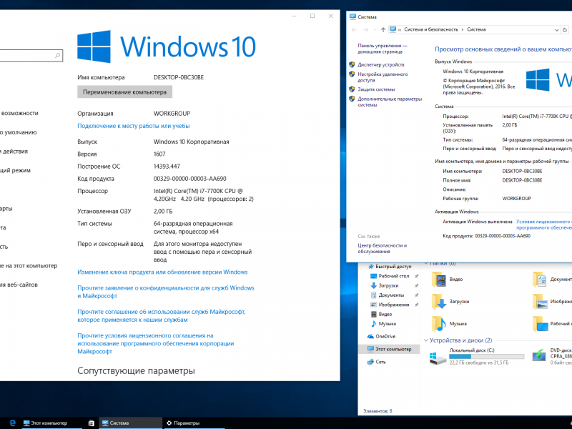This screenshot has width=572, height=429.
Task: Open the Видео folder tile in Explorer's folder list
Action: (439, 280)
